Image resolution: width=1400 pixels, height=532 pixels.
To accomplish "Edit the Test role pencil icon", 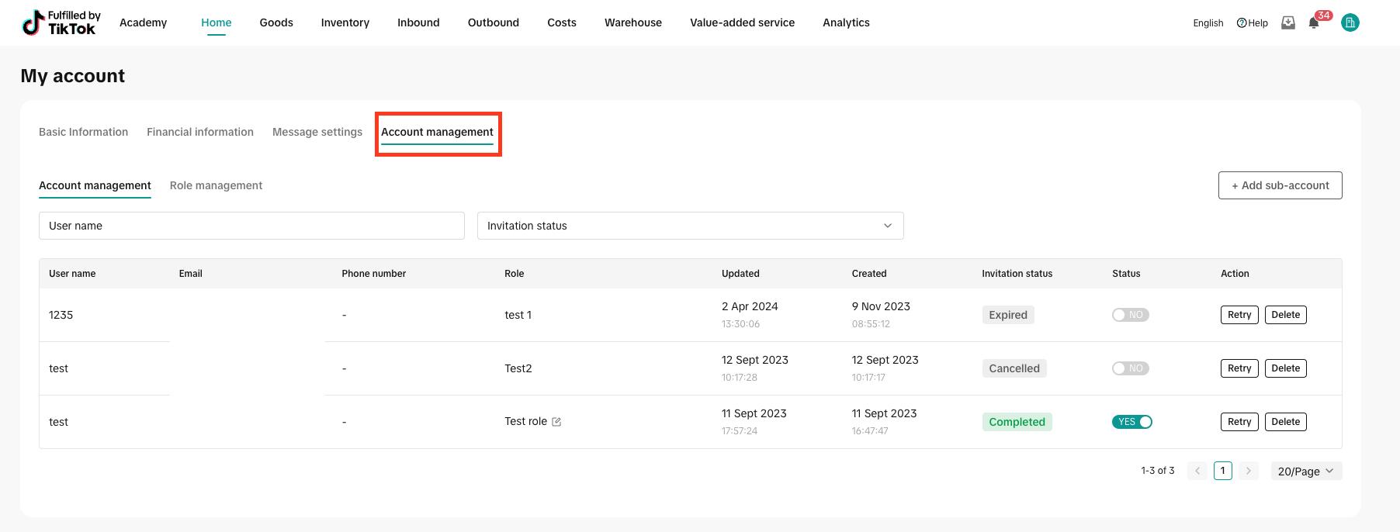I will pos(556,422).
